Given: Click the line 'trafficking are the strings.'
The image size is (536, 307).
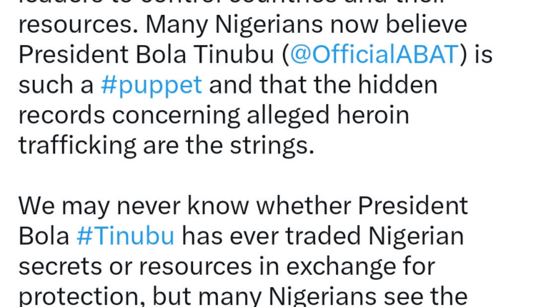Looking at the screenshot, I should [166, 146].
